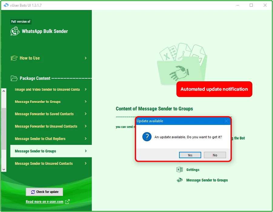
Task: Select Message Sender to Groups sidebar item
Action: [x=51, y=151]
